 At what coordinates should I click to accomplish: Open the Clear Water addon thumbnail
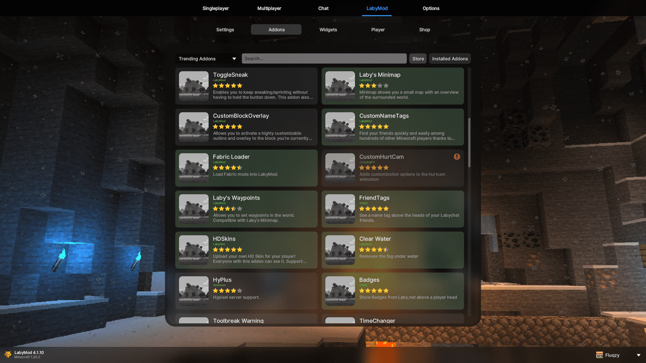(340, 250)
